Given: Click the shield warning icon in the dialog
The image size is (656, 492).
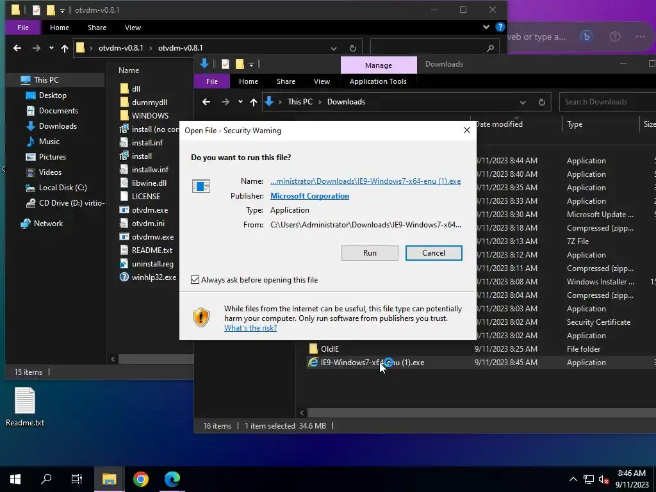Looking at the screenshot, I should coord(201,318).
